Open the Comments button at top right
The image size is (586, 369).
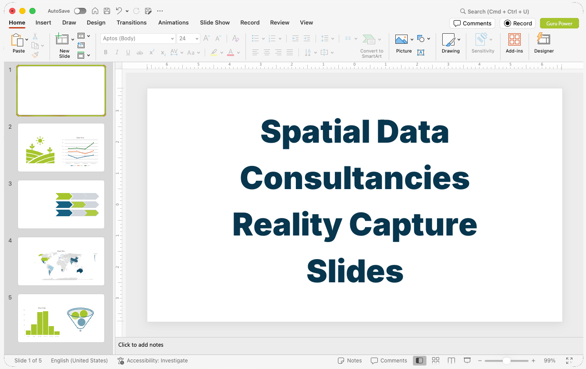coord(472,23)
